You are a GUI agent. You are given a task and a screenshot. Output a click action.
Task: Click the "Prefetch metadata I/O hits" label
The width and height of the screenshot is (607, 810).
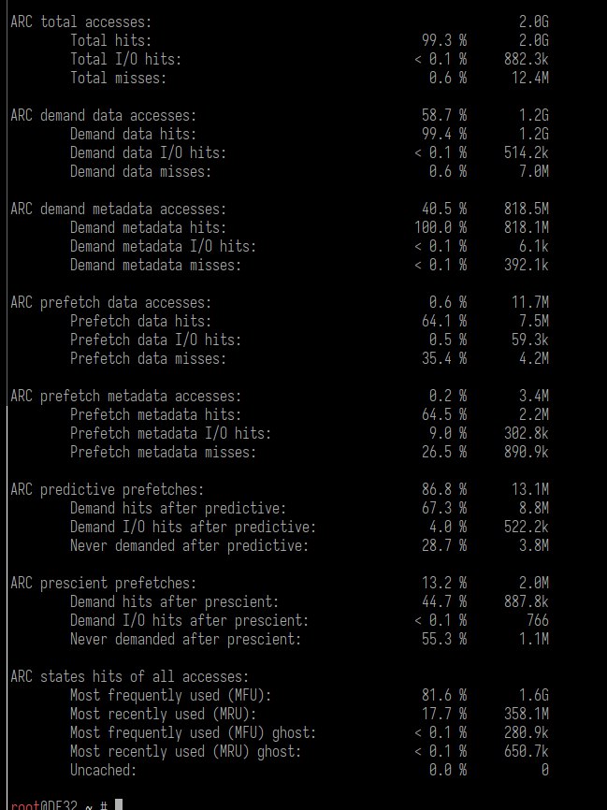tap(170, 433)
